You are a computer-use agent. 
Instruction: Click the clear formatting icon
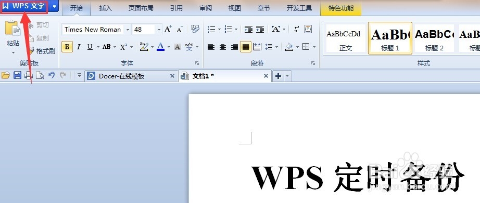coord(195,29)
